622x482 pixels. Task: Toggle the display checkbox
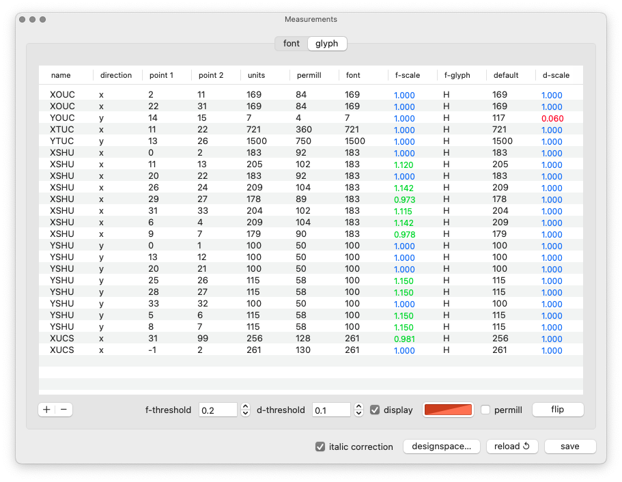click(375, 410)
